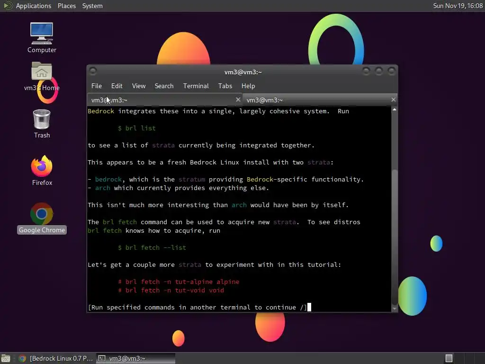Click '# brl fetch -n tut-alpine alpine' line
Viewport: 485px width, 364px height.
tap(179, 282)
